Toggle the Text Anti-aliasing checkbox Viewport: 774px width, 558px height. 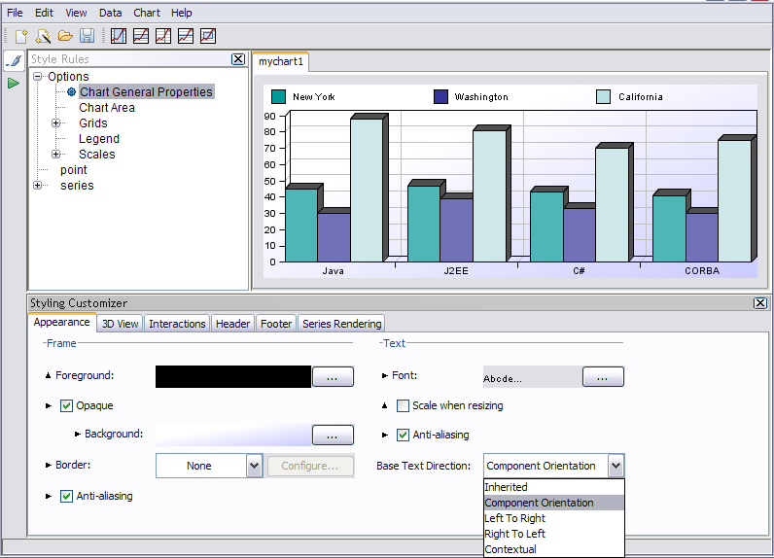coord(403,435)
